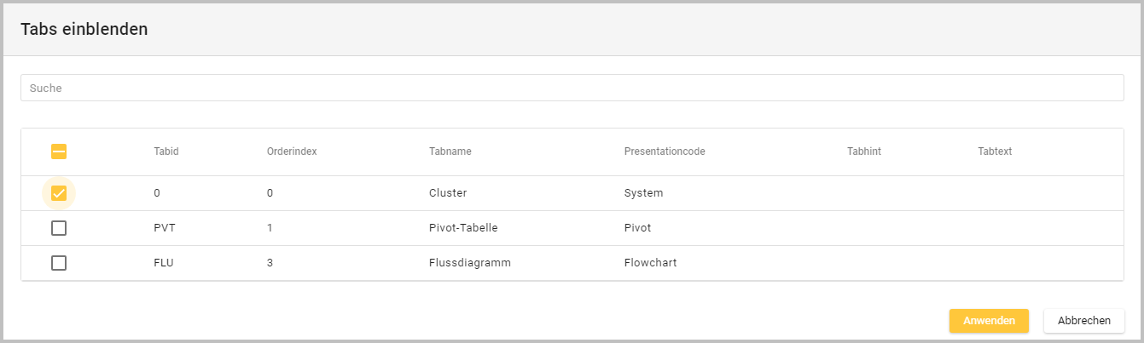Click the System presentation code cell
The image size is (1144, 343).
pyautogui.click(x=643, y=193)
